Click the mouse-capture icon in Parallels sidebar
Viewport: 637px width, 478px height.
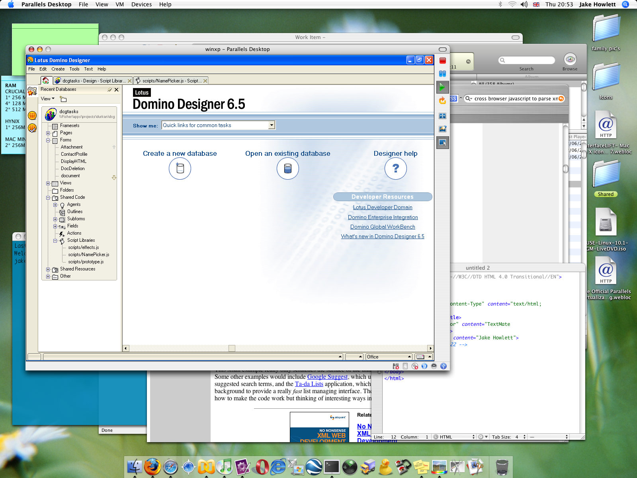442,142
